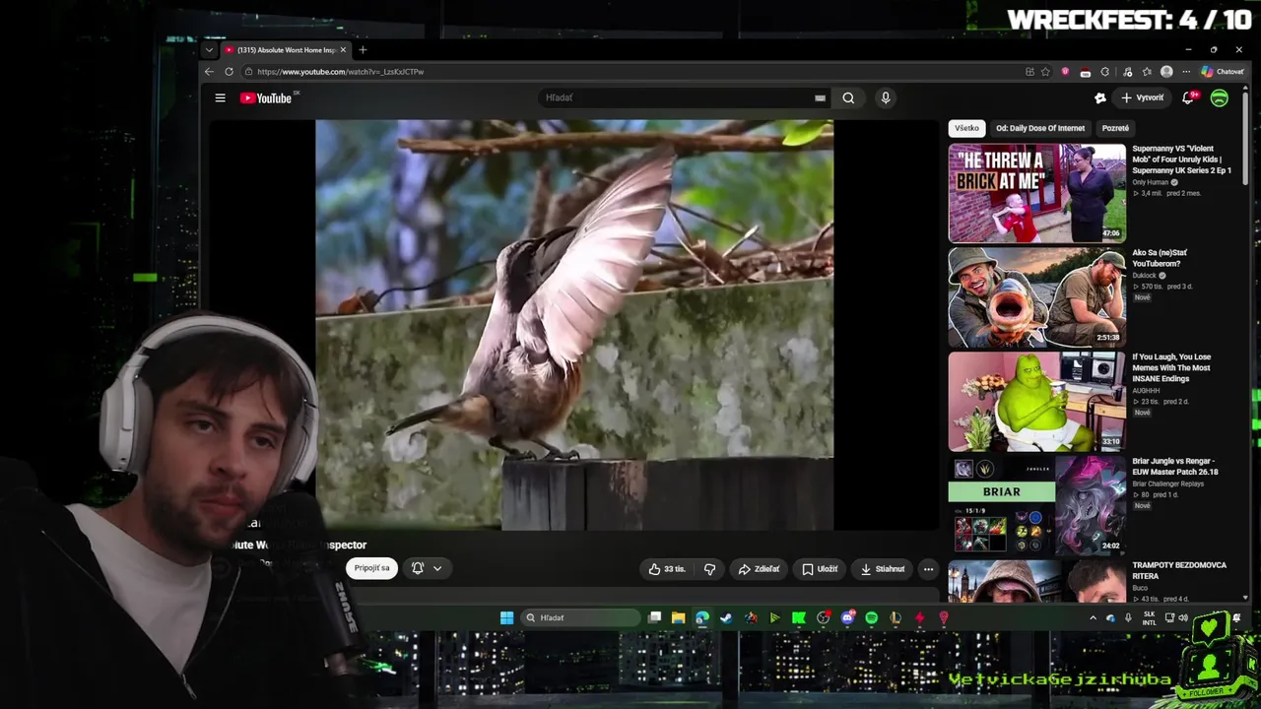Click the Pripojiť sa join button
Image resolution: width=1261 pixels, height=709 pixels.
coord(372,568)
